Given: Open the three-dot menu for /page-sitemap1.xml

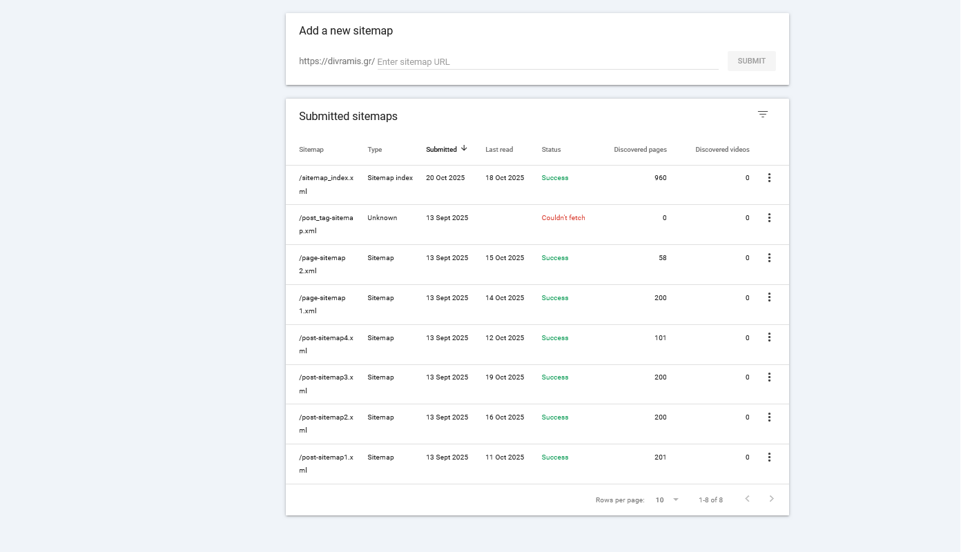Looking at the screenshot, I should coord(769,297).
